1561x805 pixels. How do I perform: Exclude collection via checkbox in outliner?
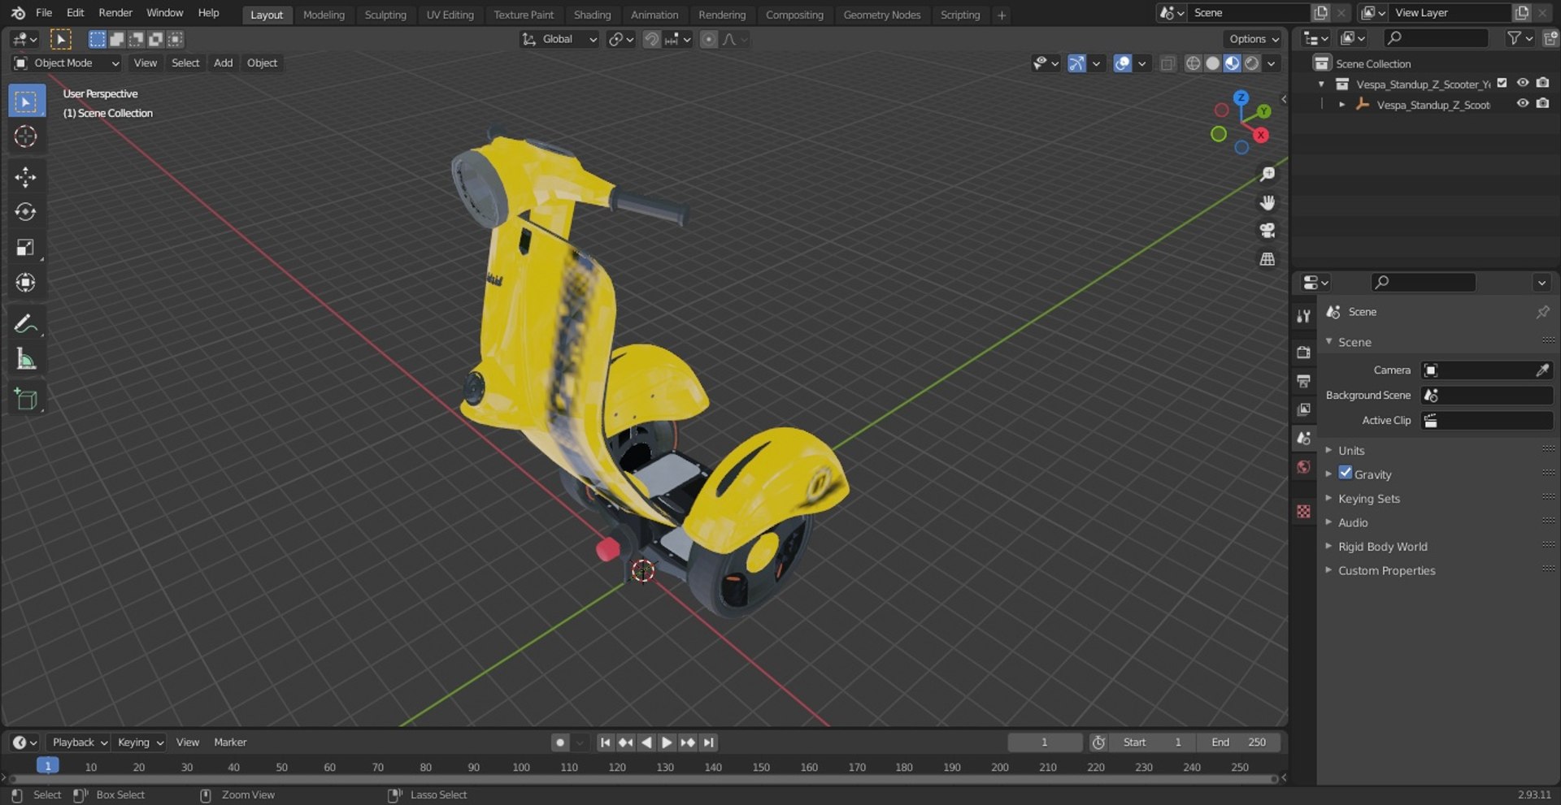coord(1502,83)
